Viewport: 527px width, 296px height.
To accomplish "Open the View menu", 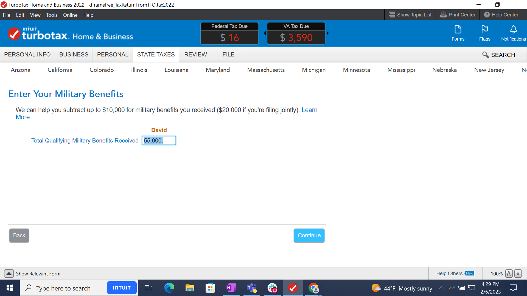I will pos(35,15).
